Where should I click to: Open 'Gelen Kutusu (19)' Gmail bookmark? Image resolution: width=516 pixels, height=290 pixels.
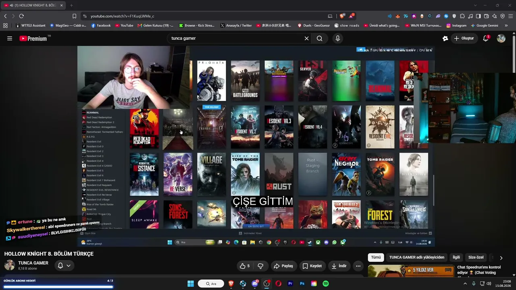(155, 25)
